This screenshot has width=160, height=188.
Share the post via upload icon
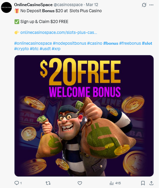152,183
